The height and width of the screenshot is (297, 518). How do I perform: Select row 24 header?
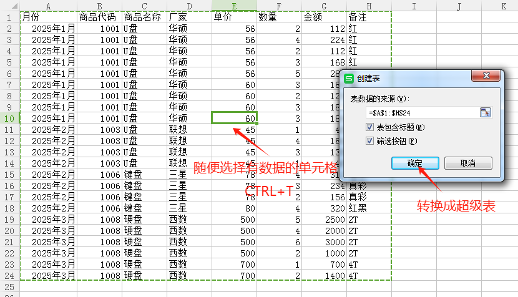(x=9, y=275)
